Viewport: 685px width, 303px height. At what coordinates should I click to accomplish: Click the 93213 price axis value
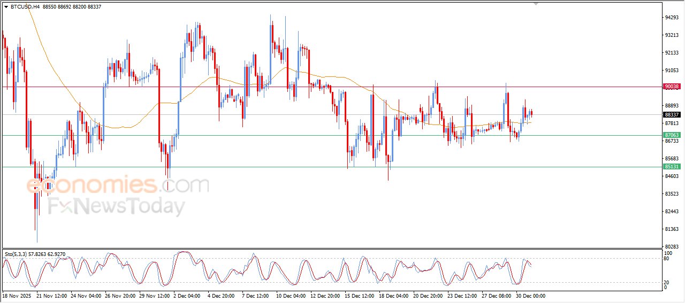(x=672, y=35)
